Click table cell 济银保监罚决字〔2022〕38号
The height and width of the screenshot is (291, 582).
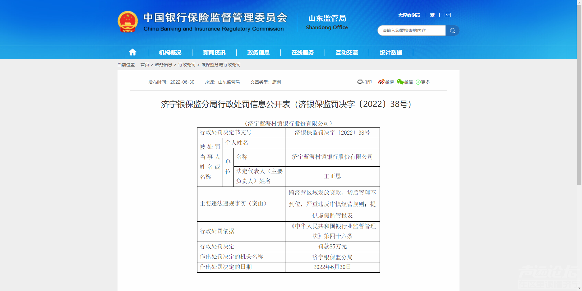pyautogui.click(x=332, y=133)
